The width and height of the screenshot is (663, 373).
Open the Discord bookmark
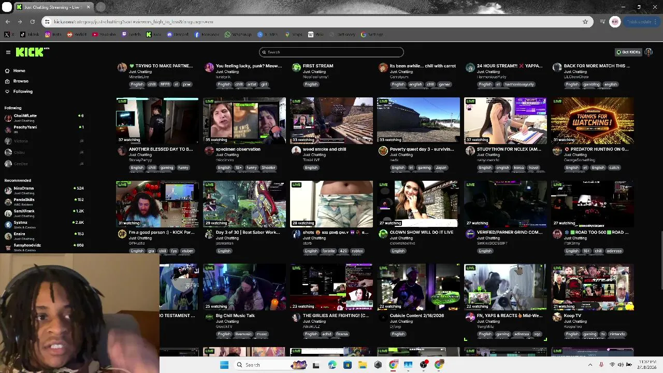pyautogui.click(x=178, y=35)
